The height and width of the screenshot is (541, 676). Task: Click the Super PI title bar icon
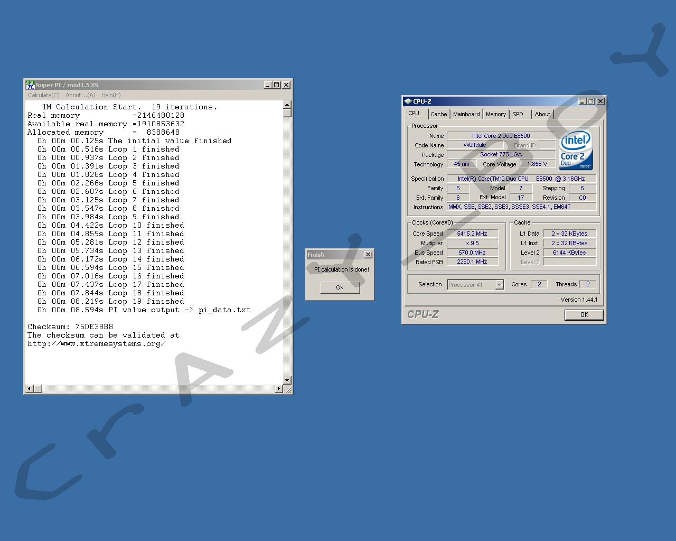tap(30, 85)
